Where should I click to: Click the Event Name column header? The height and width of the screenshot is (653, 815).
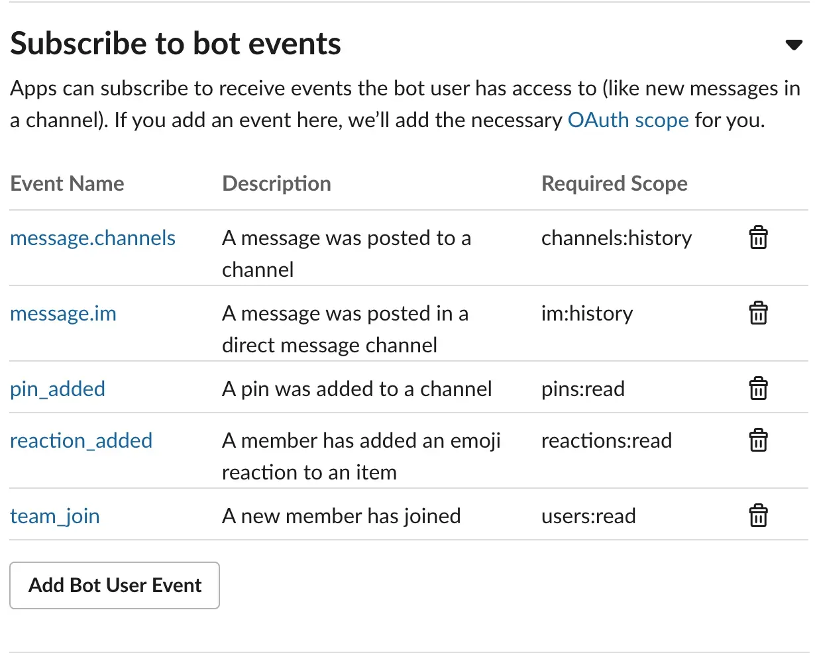click(67, 183)
